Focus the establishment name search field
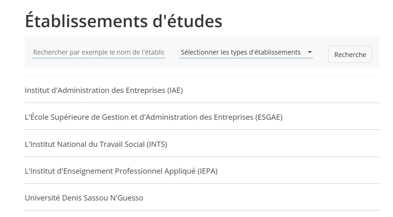 click(x=98, y=52)
